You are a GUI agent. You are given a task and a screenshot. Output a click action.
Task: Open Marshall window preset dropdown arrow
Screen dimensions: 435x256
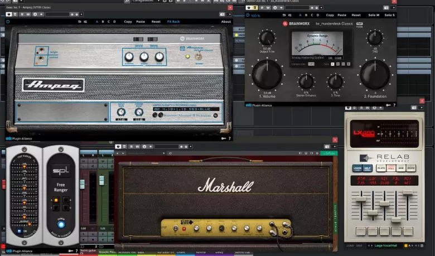coord(191,147)
